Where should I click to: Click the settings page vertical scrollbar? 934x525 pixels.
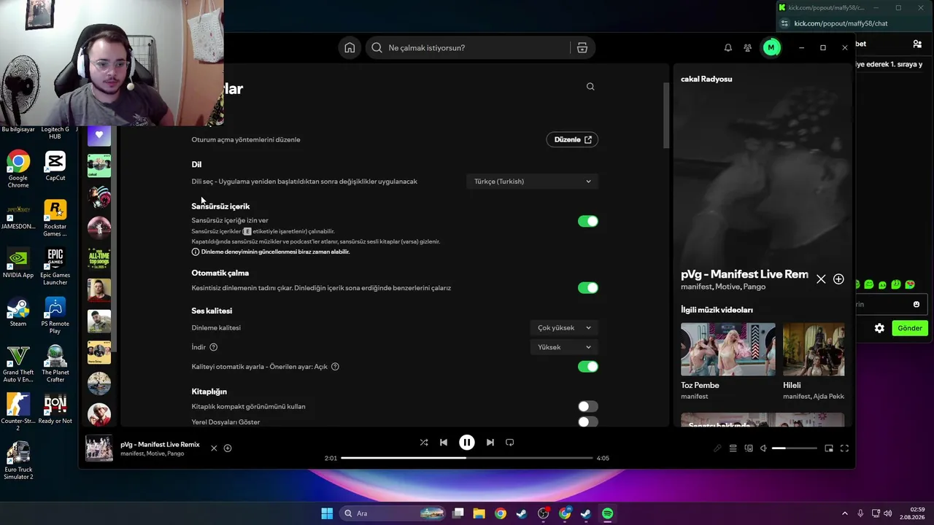[666, 114]
